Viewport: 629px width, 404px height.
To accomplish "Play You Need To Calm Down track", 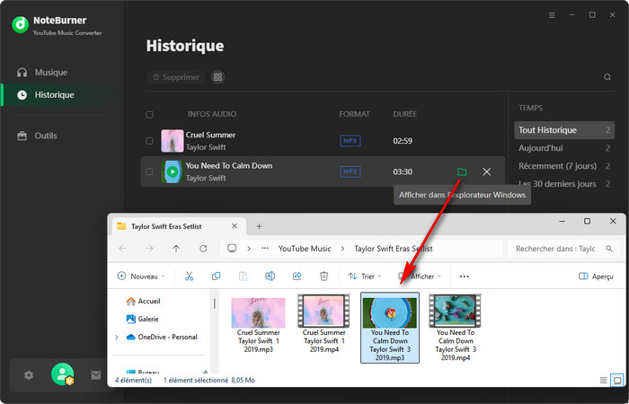I will click(x=173, y=172).
